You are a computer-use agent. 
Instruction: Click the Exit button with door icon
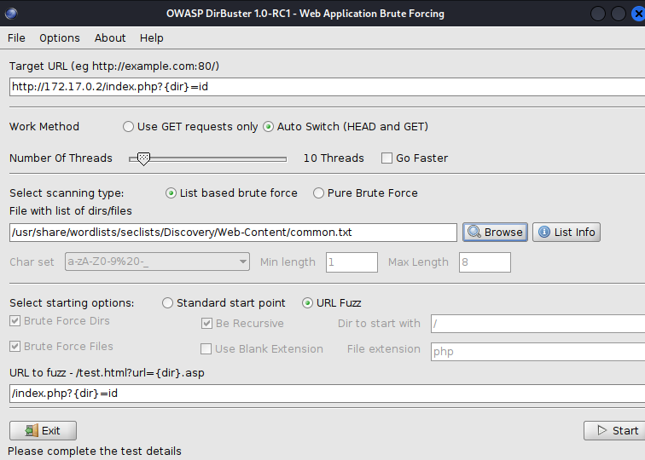(x=43, y=430)
